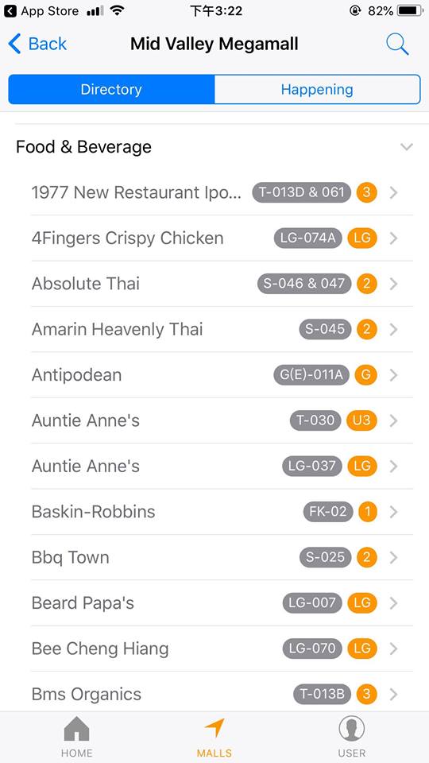Open 4Fingers Crispy Chicken row chevron
This screenshot has width=429, height=763.
(x=394, y=238)
